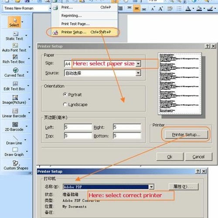Click help button of lower Printer Setup dialog

198,171
